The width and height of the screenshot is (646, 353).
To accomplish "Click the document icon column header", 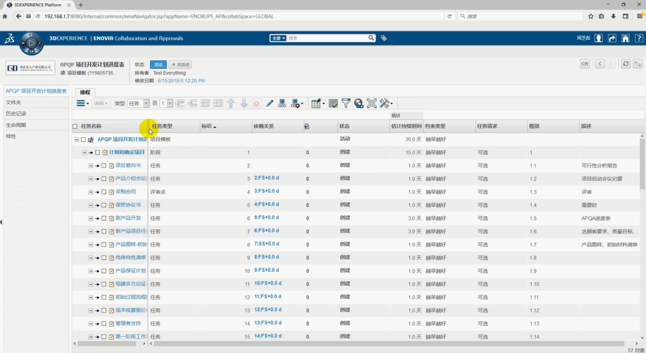I will (x=307, y=126).
